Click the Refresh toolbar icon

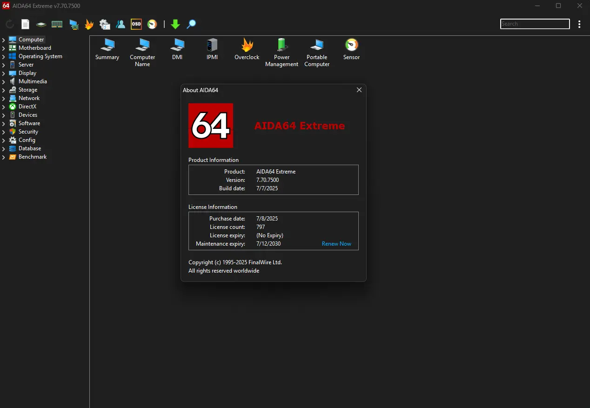pyautogui.click(x=10, y=24)
